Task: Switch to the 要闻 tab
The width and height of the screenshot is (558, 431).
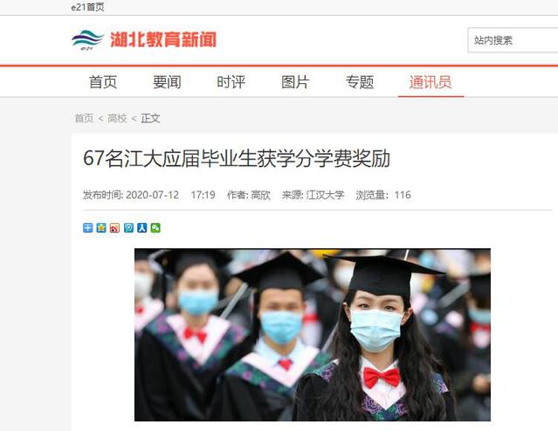Action: click(167, 82)
